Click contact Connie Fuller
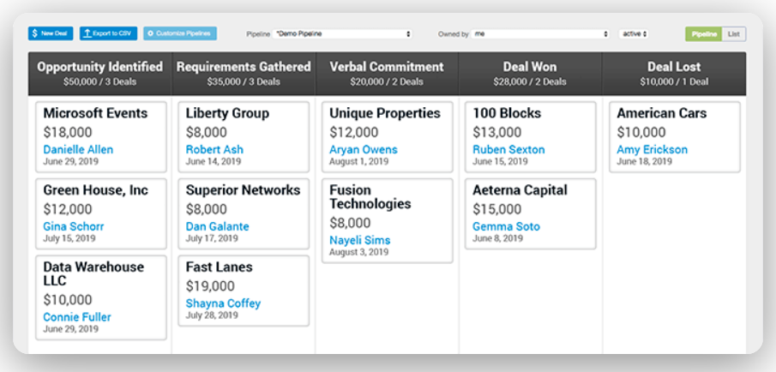 point(77,317)
